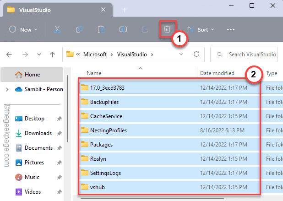Maximize the File Explorer window
This screenshot has height=201, width=283.
tap(252, 6)
